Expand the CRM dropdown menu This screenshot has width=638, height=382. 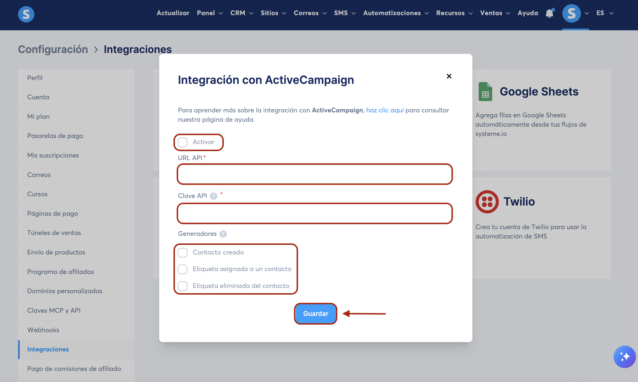[242, 13]
